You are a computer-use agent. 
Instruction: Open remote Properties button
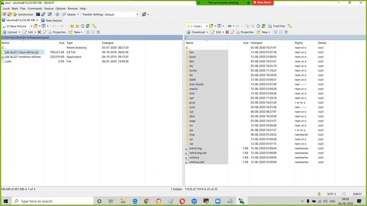245,32
